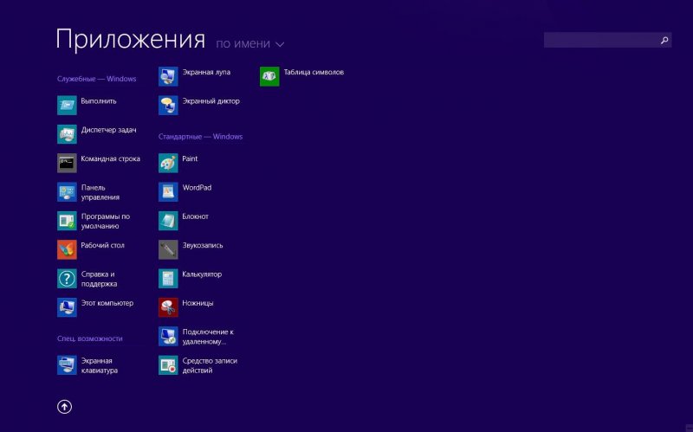The width and height of the screenshot is (693, 432).
Task: Click the 'Калькулятор' text label
Action: coord(202,274)
